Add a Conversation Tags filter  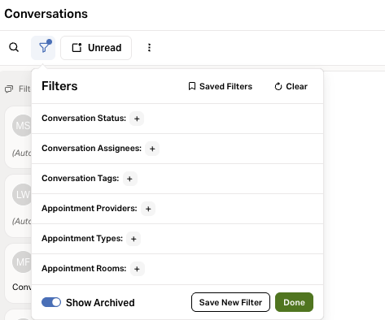coord(129,179)
